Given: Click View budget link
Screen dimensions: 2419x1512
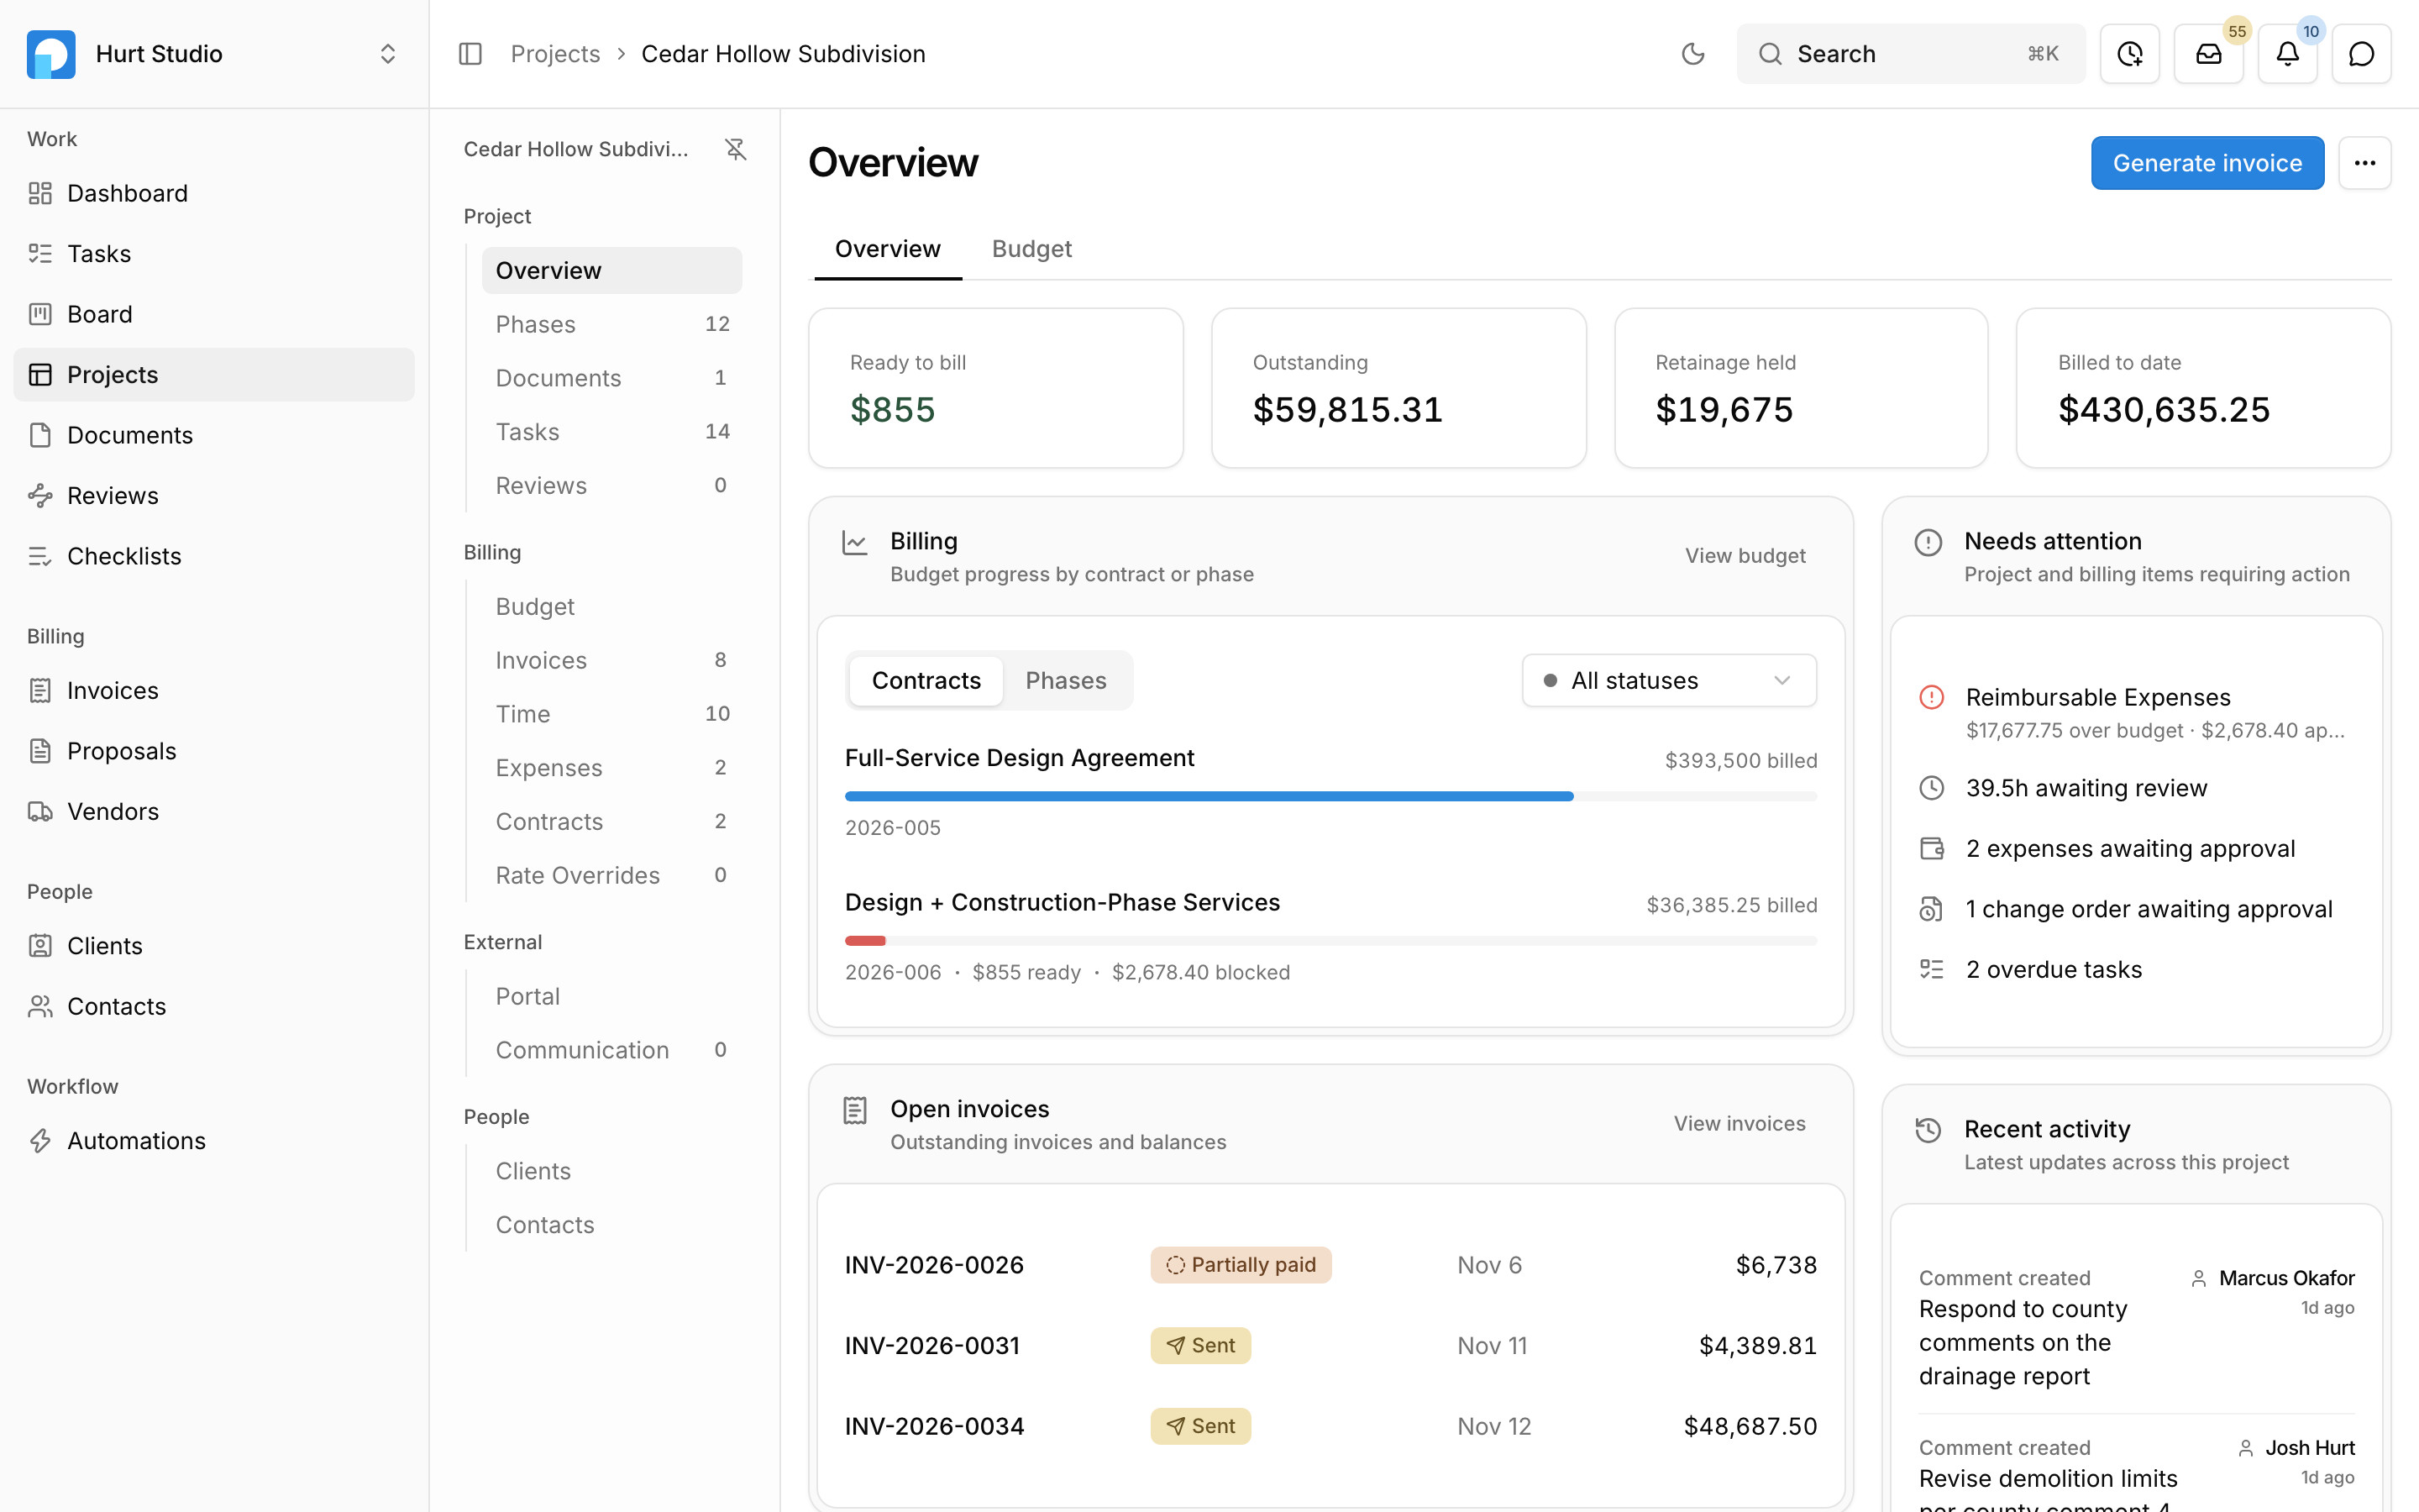Looking at the screenshot, I should click(1745, 556).
